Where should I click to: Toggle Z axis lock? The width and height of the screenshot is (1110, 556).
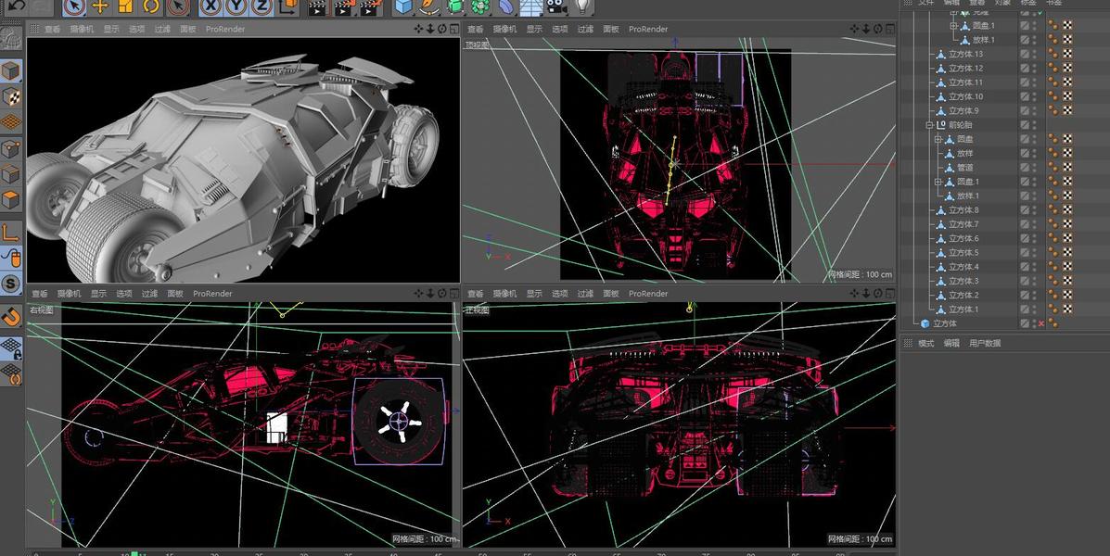262,7
